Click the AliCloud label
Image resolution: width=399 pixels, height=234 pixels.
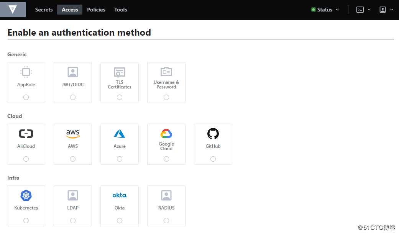tap(26, 146)
